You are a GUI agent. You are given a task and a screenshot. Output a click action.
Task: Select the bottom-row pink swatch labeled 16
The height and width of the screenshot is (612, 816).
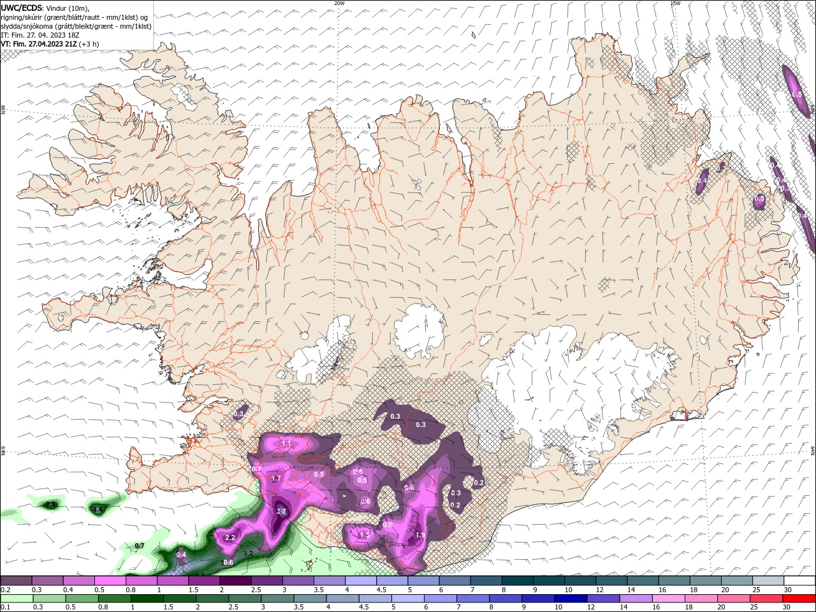(x=669, y=598)
